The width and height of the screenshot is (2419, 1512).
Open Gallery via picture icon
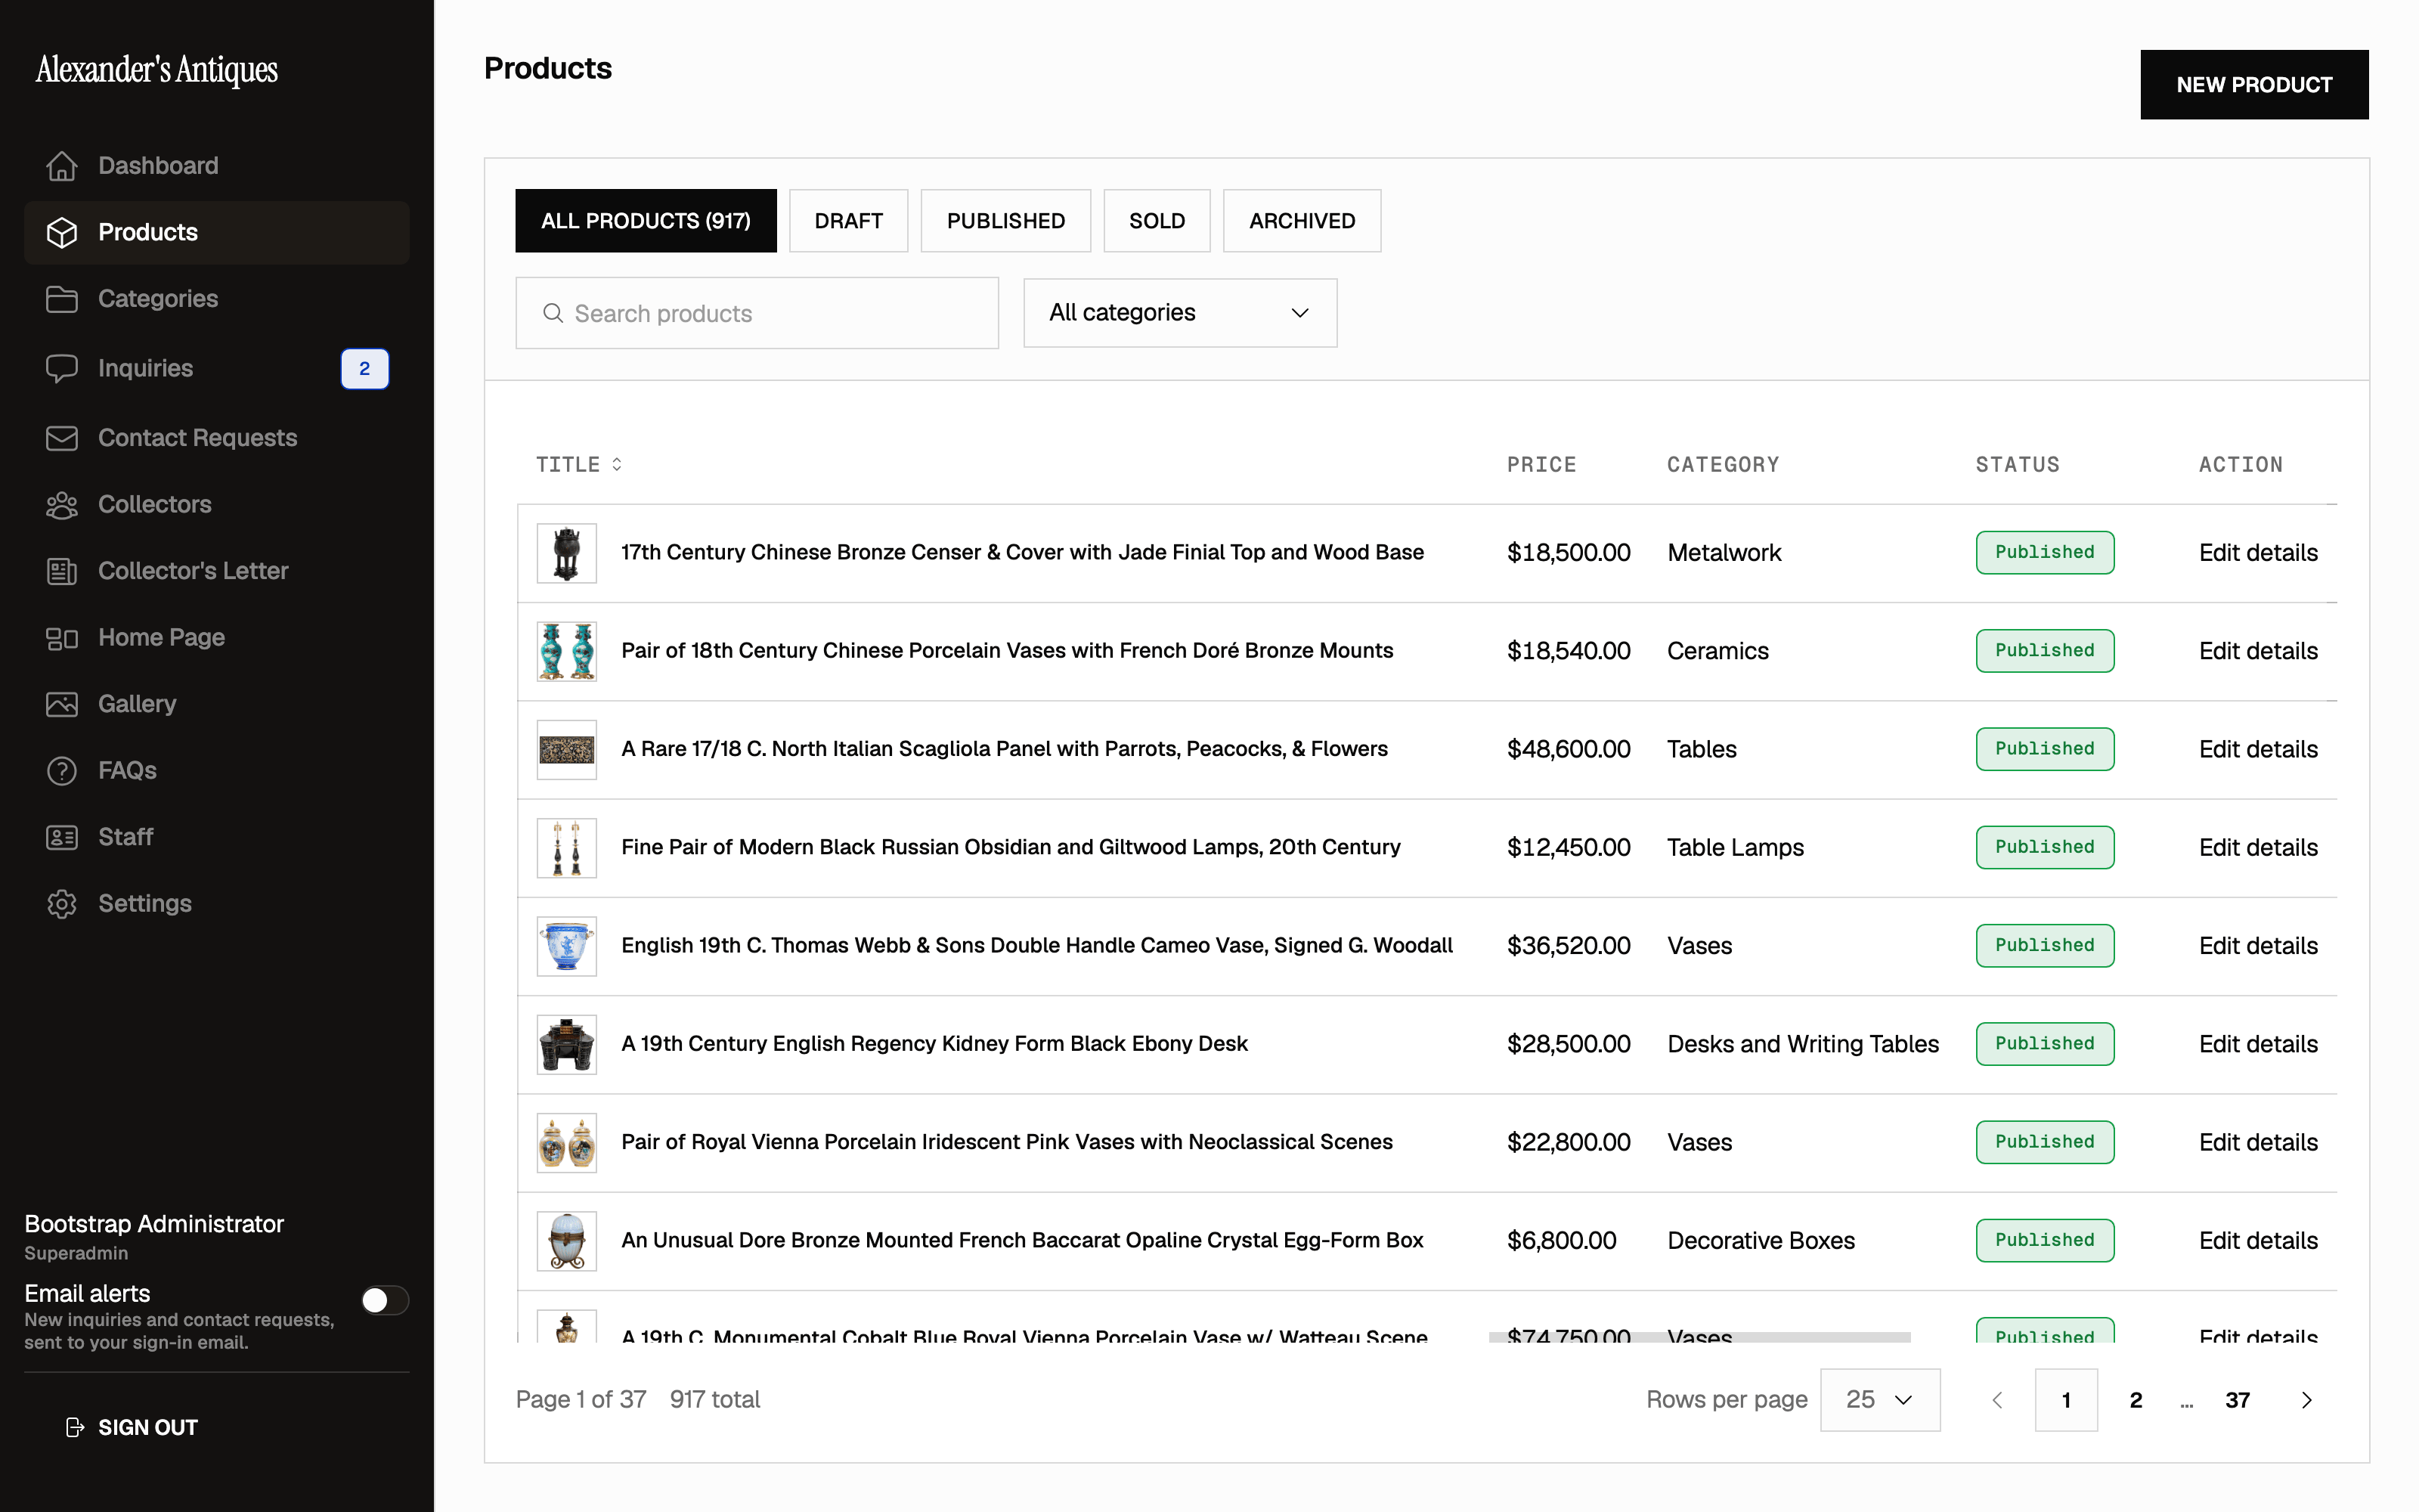[62, 704]
